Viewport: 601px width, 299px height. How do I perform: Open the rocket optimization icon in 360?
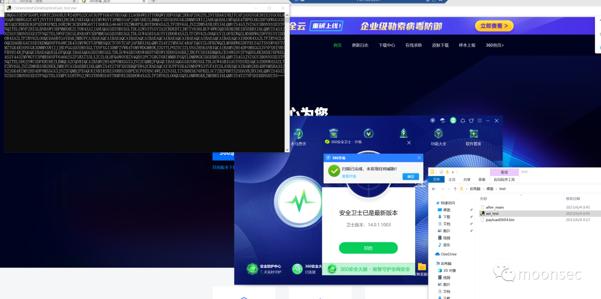403,133
